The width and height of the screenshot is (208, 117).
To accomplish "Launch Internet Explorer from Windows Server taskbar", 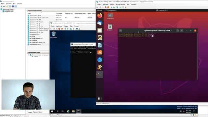I will tap(68, 111).
